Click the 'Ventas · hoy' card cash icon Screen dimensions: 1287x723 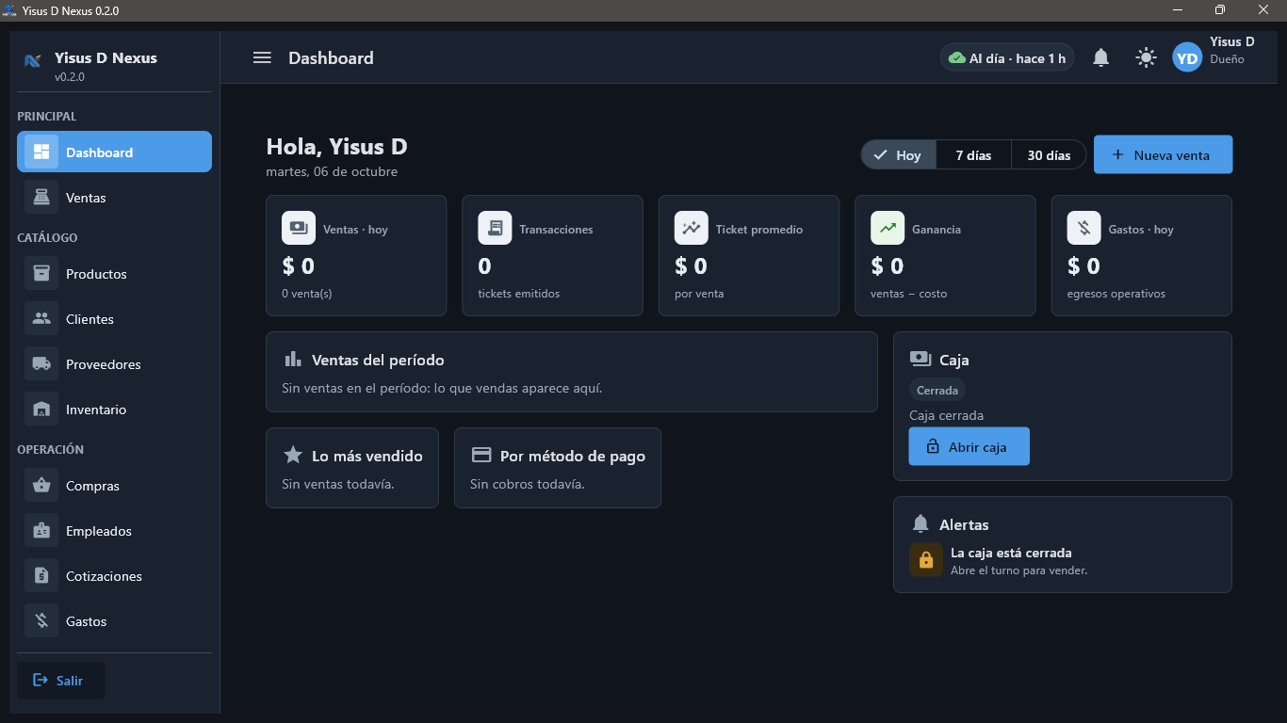click(x=299, y=228)
